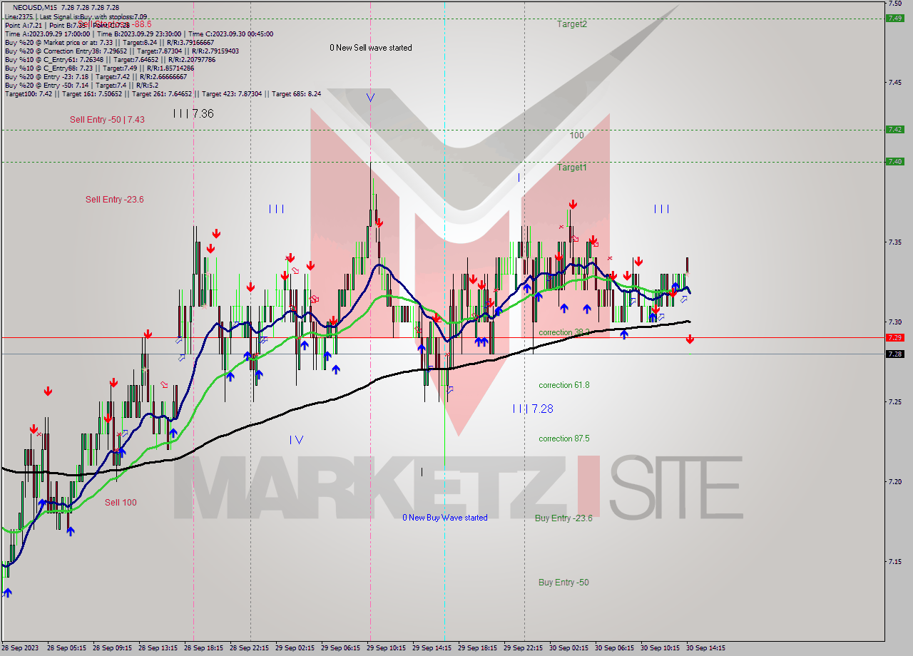Click the black 7.28 current price tag

tap(894, 354)
